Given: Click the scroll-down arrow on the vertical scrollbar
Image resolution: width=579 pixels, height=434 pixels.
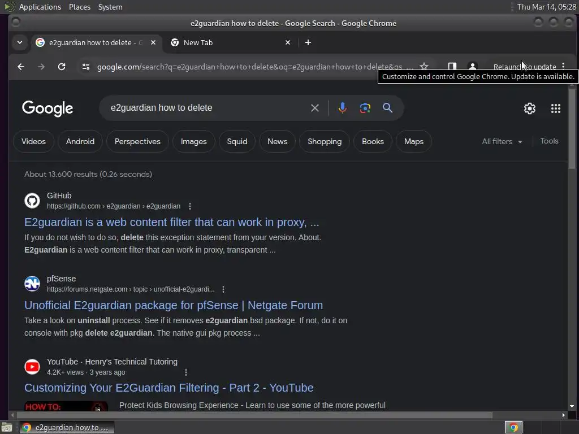Looking at the screenshot, I should click(x=572, y=406).
